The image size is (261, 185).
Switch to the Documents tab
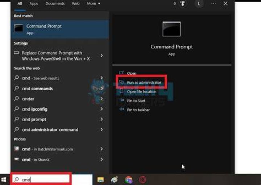55,4
